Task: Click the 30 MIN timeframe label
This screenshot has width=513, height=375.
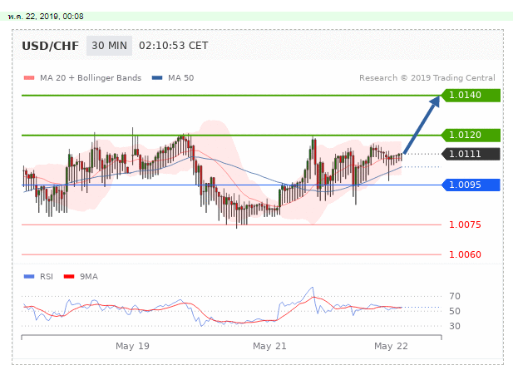Action: 109,46
